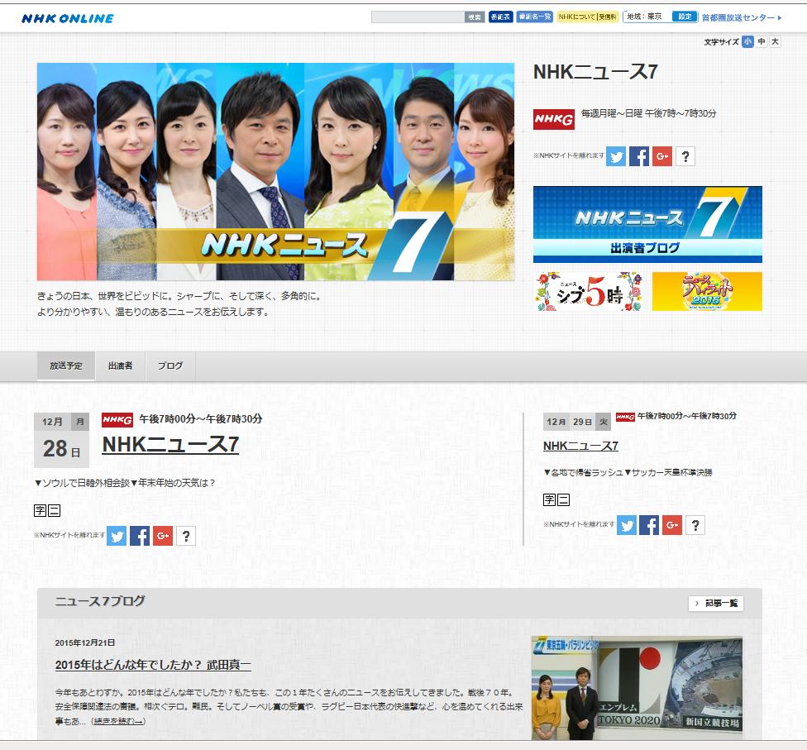Open the ニュースハイライト2015 banner
Image resolution: width=807 pixels, height=750 pixels.
707,291
